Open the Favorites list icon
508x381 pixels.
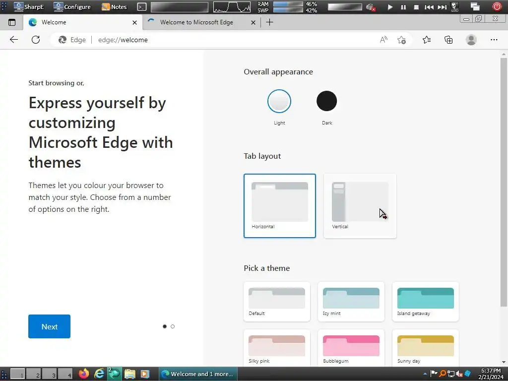click(427, 40)
